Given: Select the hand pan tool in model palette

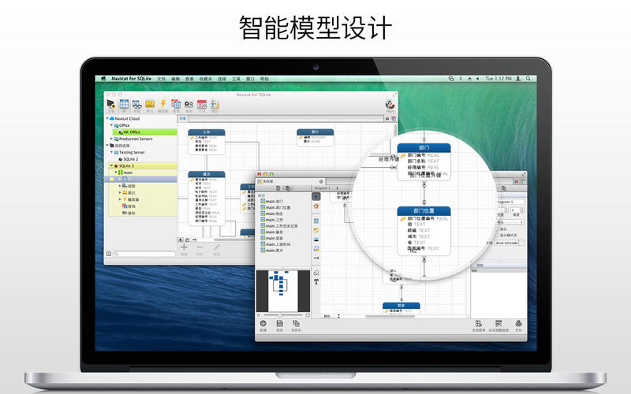Looking at the screenshot, I should (x=316, y=206).
